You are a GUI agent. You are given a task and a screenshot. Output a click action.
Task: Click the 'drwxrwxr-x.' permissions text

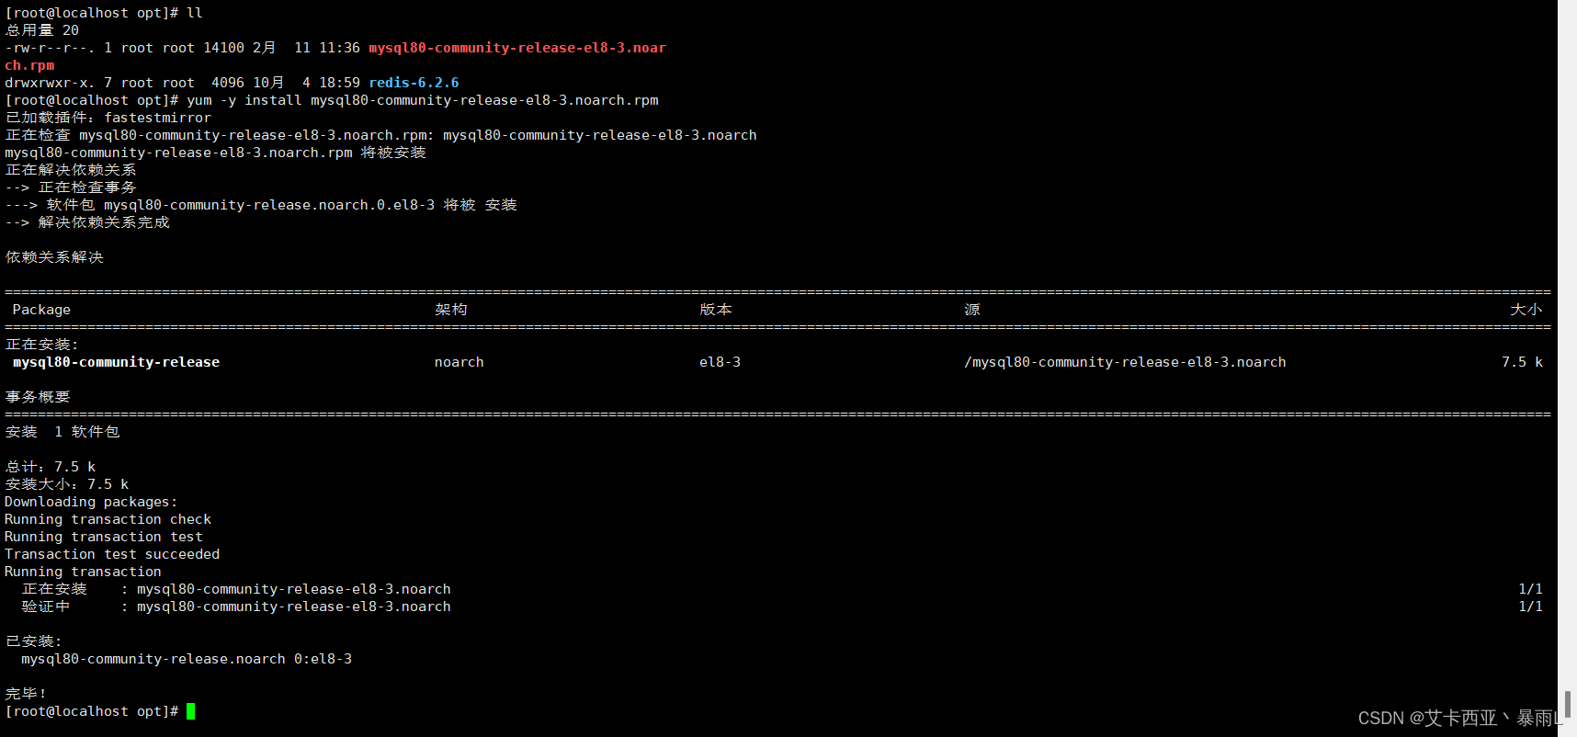click(50, 83)
